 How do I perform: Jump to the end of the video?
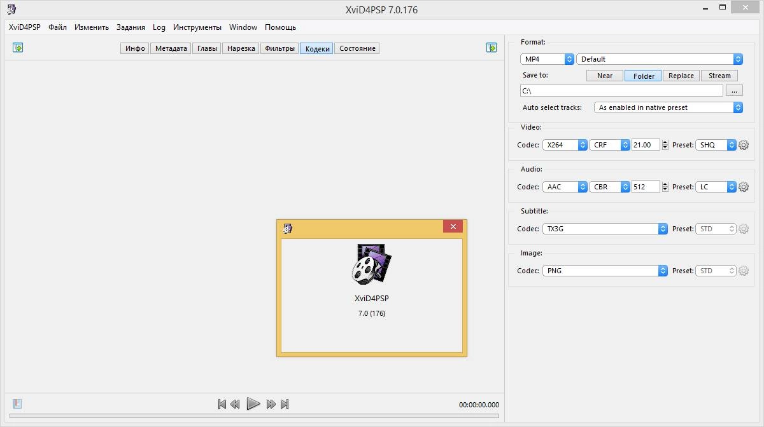[x=285, y=404]
